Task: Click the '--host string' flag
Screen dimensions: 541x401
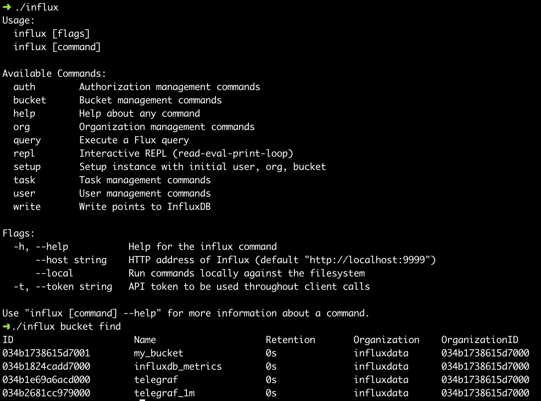Action: [71, 260]
